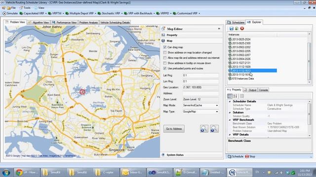
Task: Click the Instances list vertical scrollbar
Action: coord(309,58)
